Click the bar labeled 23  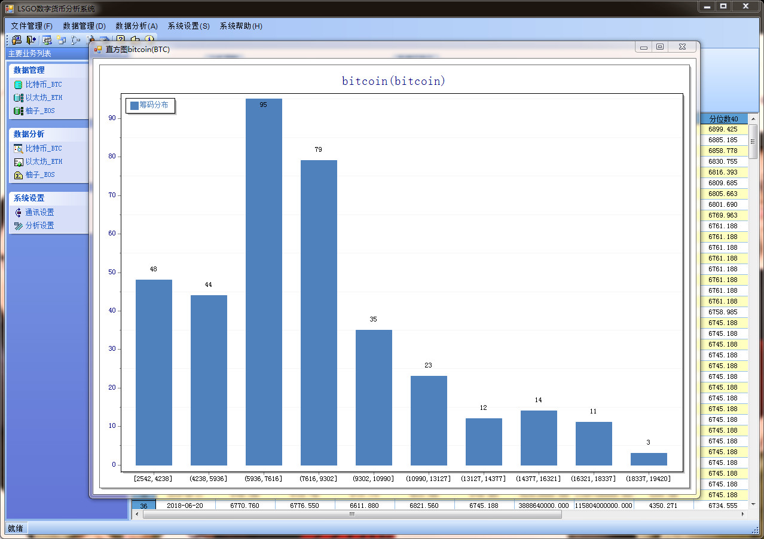[x=429, y=421]
